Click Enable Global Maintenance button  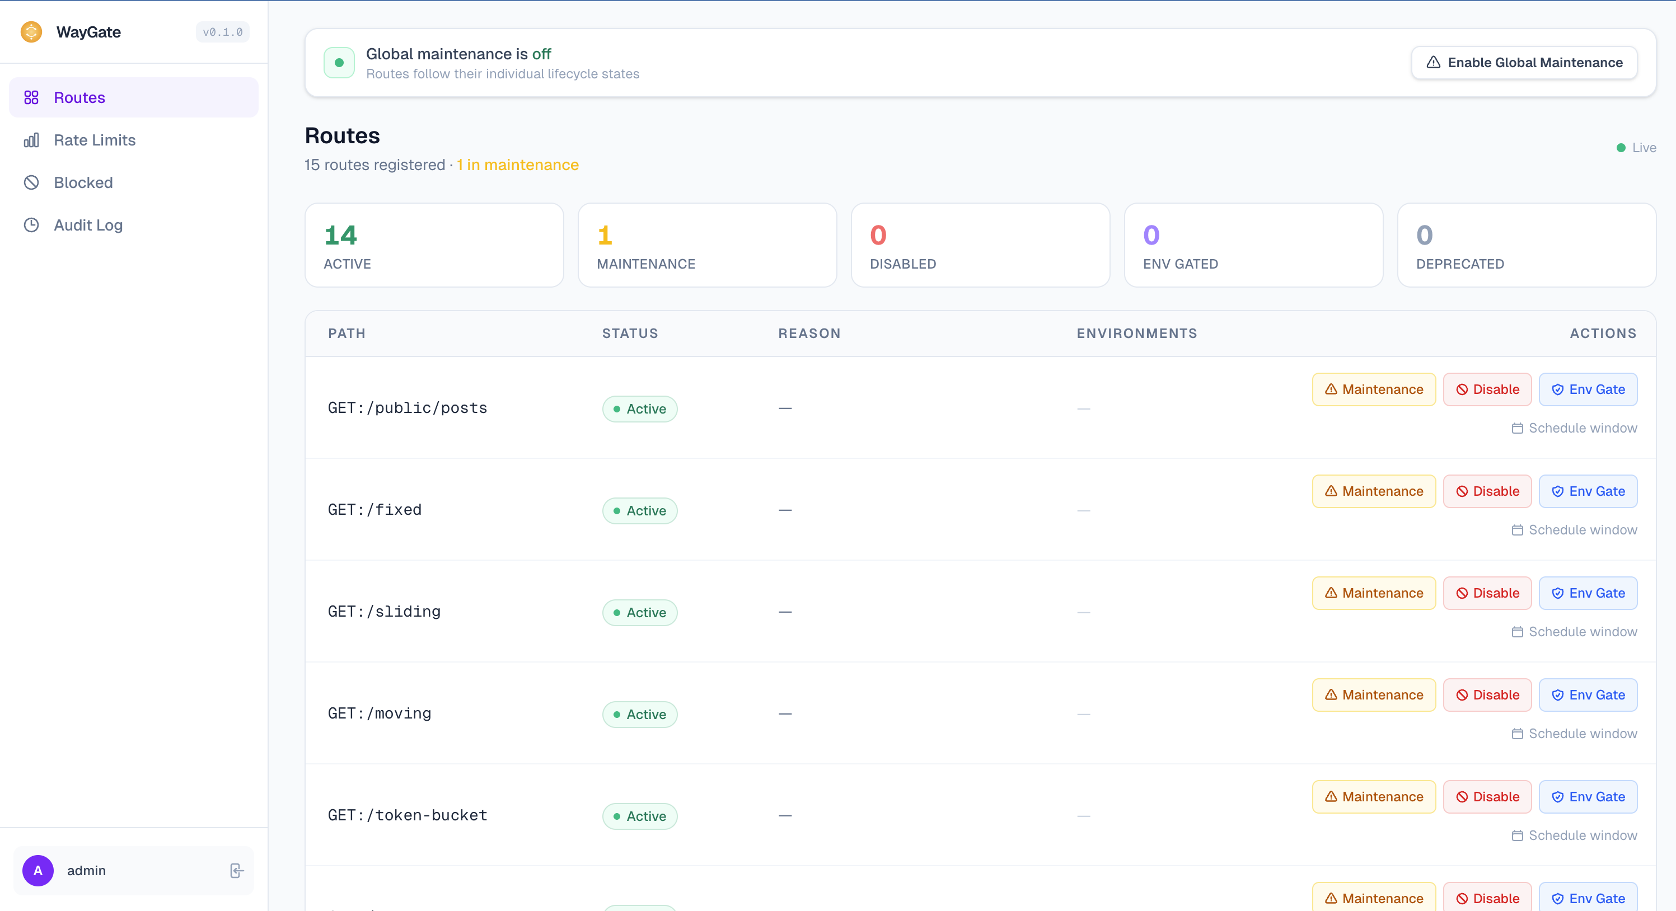(1524, 63)
